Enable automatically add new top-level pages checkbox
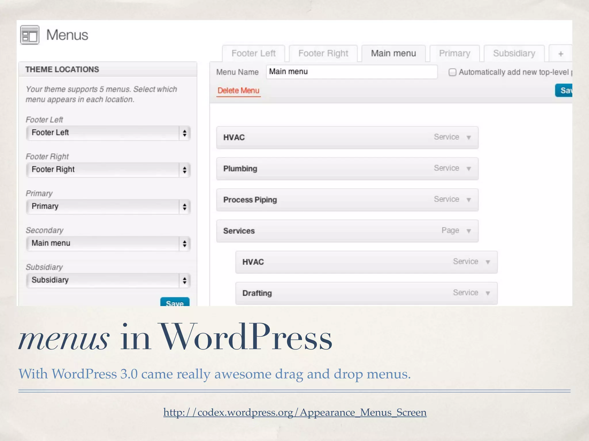Screen dimensions: 589x441 point(452,72)
